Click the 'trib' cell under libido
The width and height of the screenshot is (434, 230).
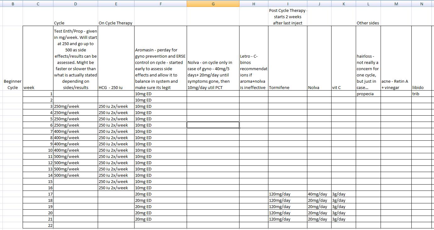point(421,94)
